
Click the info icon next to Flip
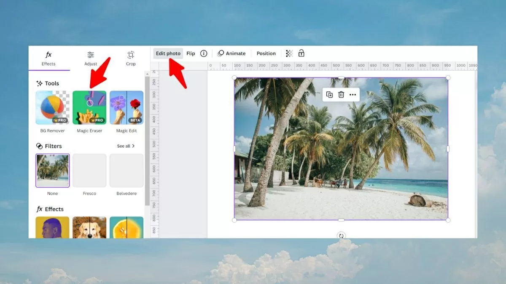pos(204,53)
